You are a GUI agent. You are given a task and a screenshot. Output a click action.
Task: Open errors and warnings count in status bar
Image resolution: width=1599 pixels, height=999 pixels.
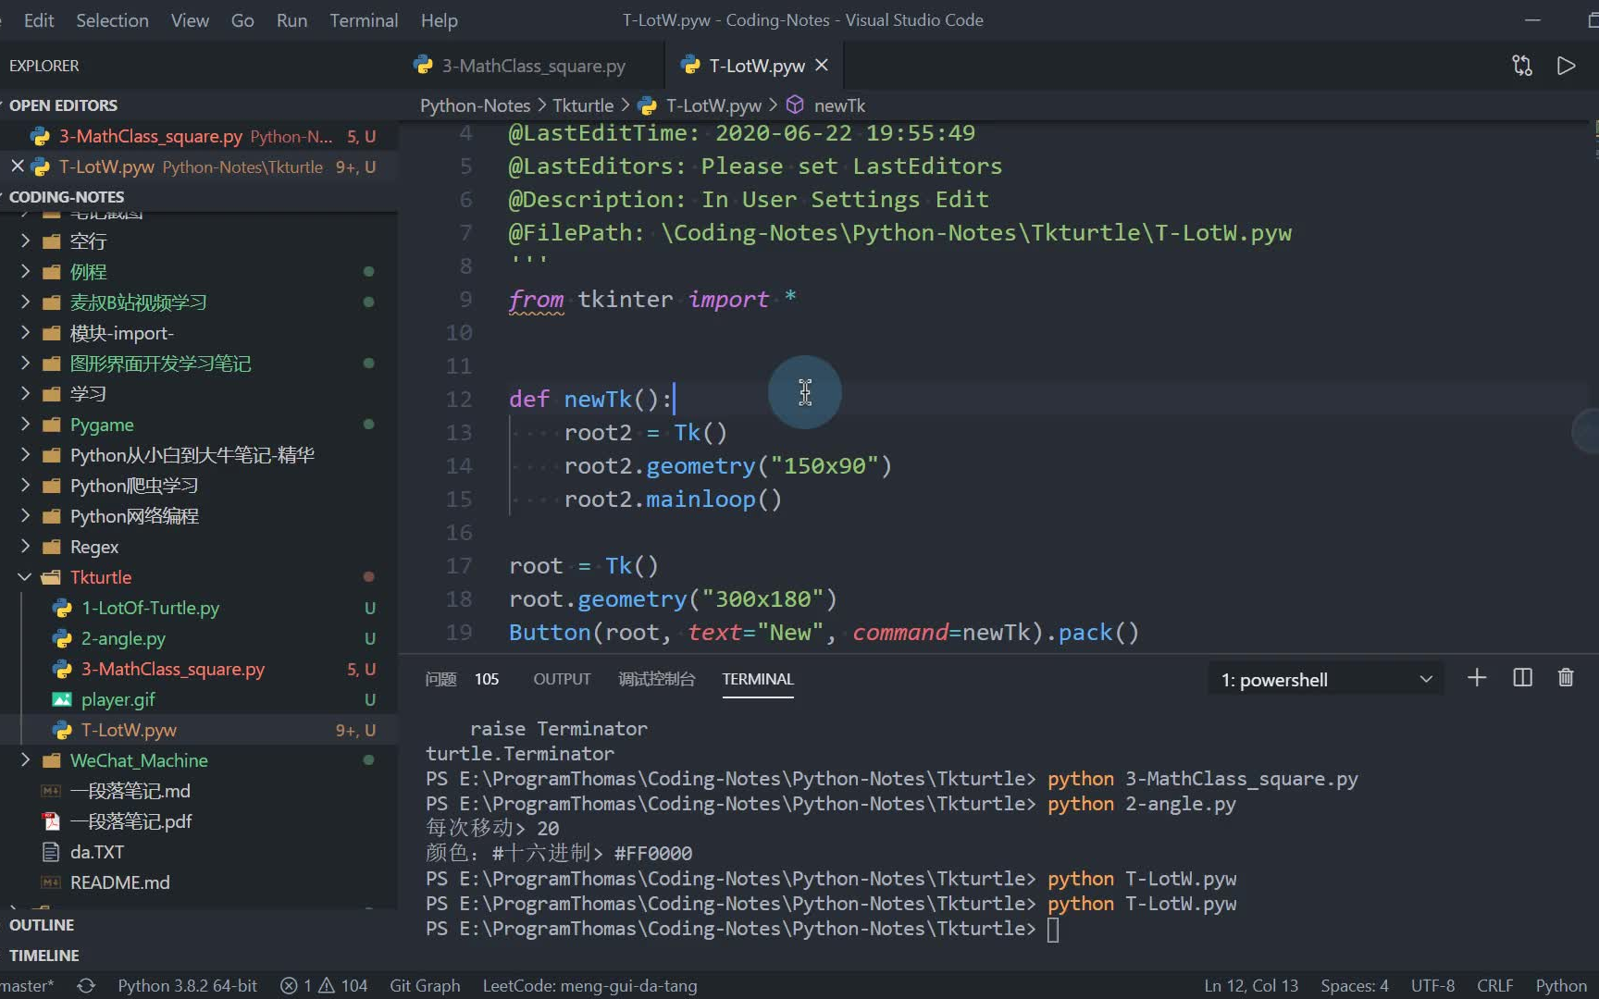[x=324, y=986]
